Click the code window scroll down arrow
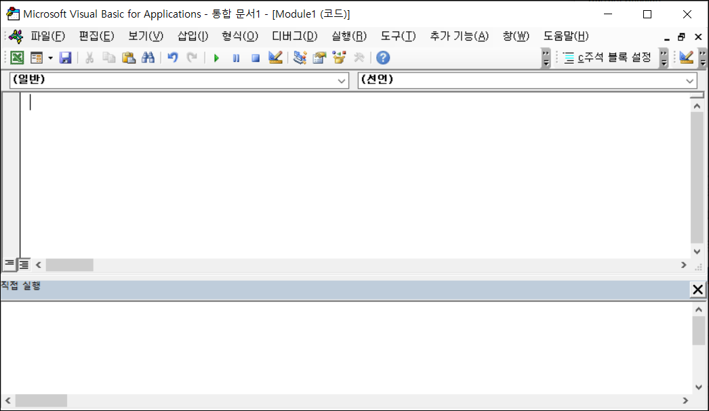Image resolution: width=709 pixels, height=411 pixels. coord(697,251)
